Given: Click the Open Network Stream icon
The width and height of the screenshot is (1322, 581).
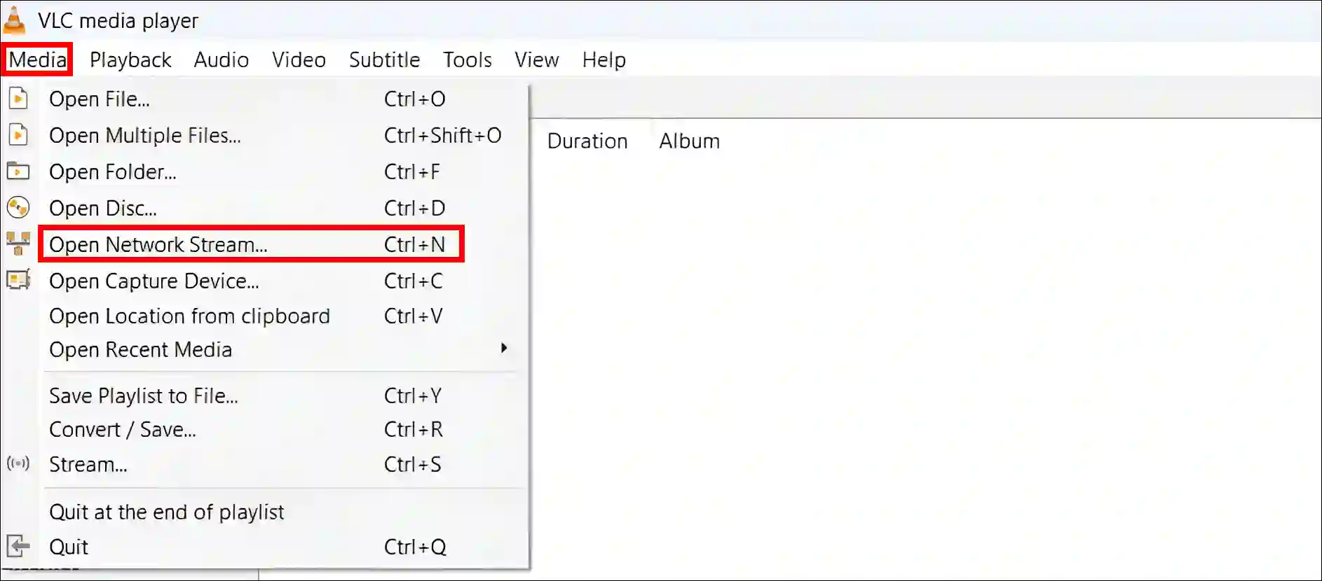Looking at the screenshot, I should pyautogui.click(x=18, y=244).
